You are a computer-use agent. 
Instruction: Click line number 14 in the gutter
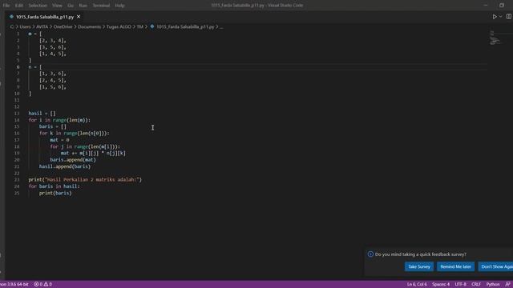click(x=17, y=120)
